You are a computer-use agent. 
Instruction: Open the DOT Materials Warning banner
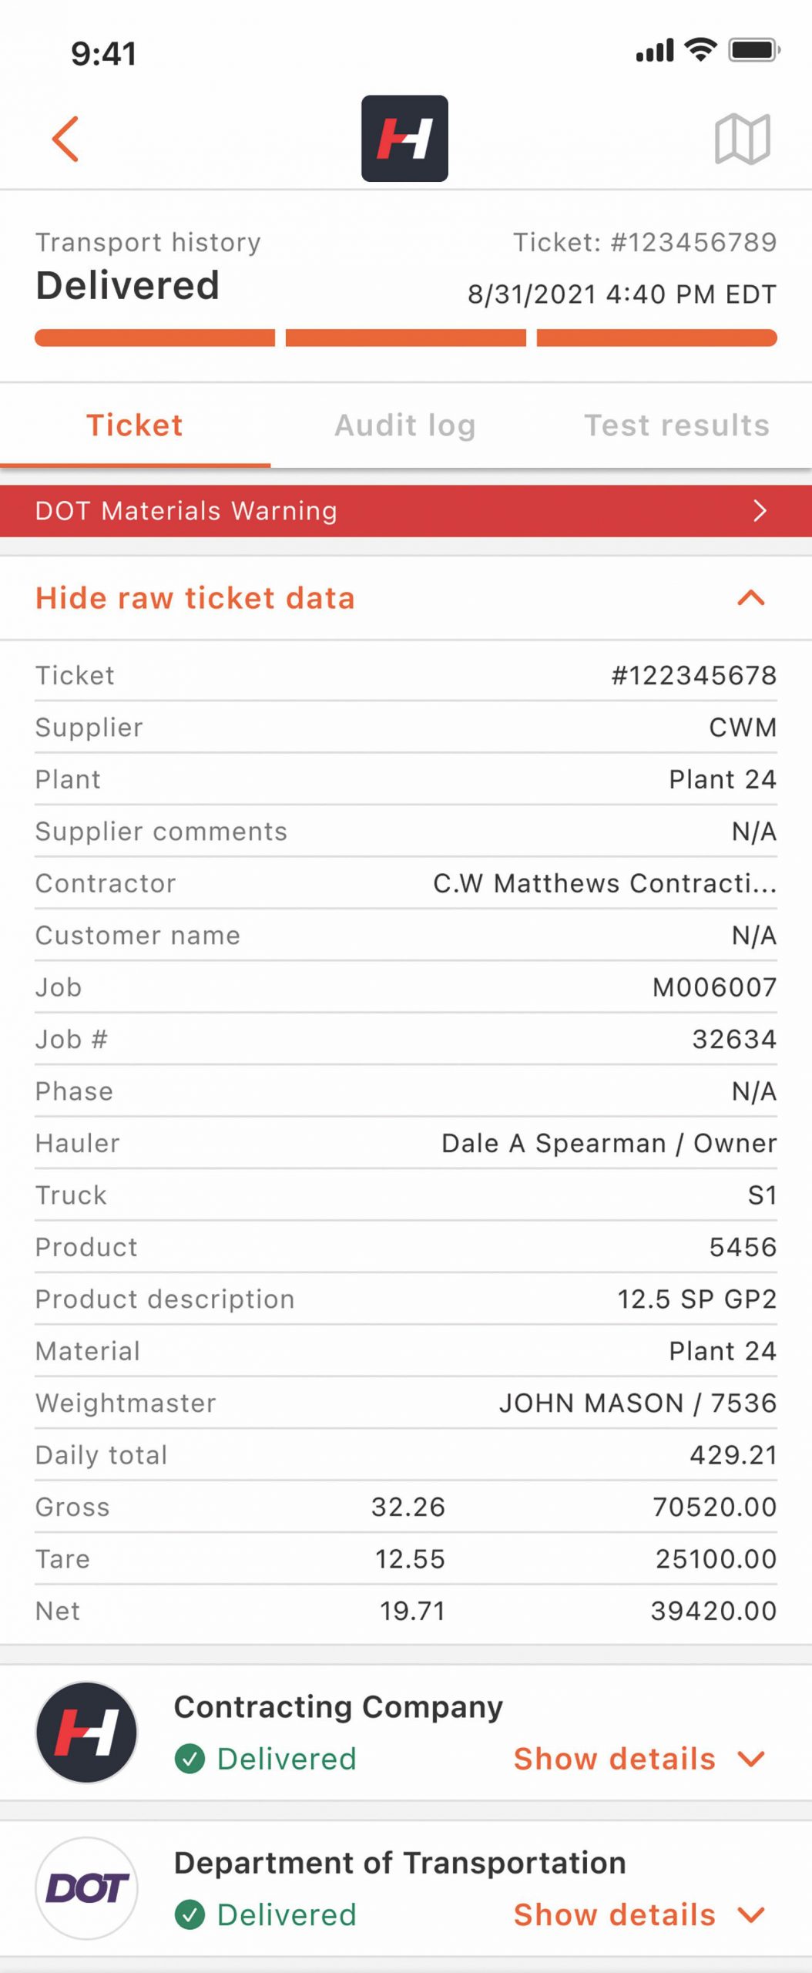406,511
